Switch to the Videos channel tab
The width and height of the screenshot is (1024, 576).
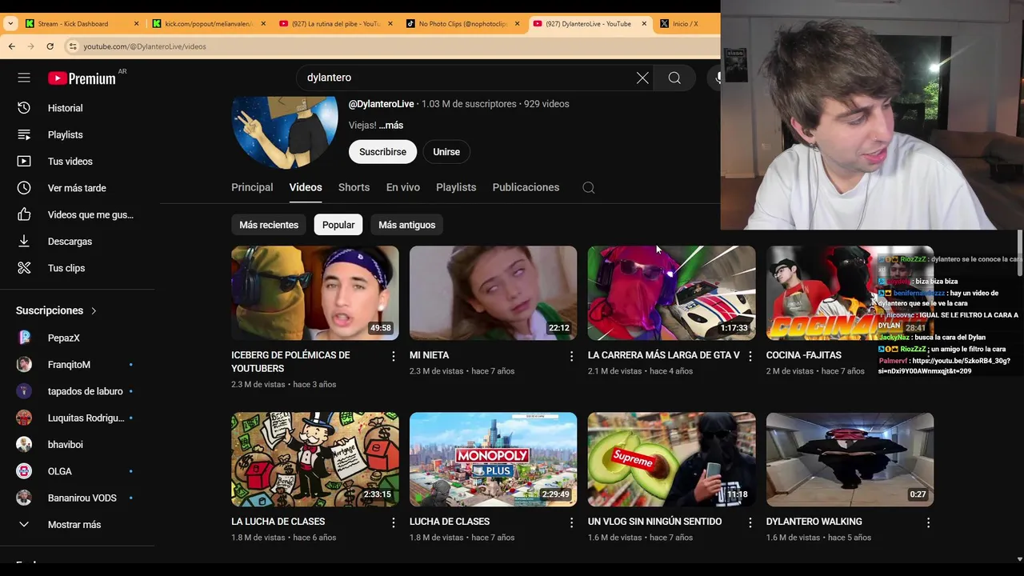pos(306,187)
